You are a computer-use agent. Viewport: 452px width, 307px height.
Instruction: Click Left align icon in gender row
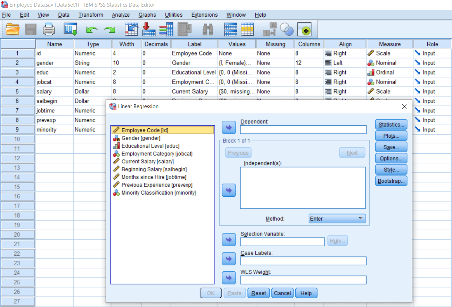328,63
